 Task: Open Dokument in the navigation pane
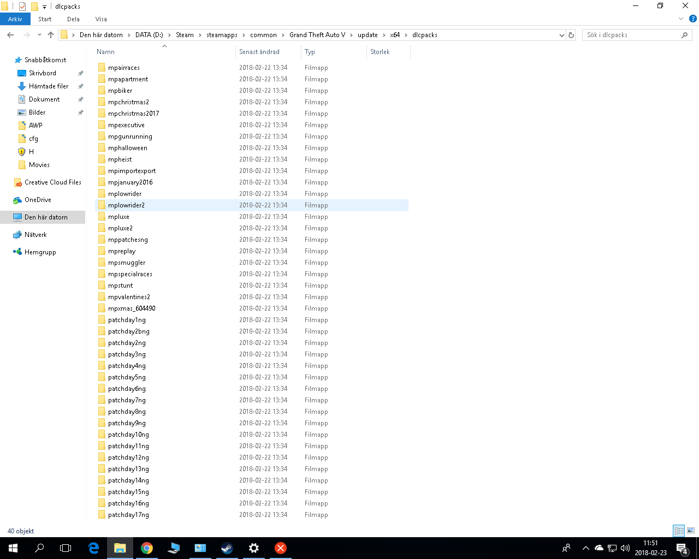44,99
